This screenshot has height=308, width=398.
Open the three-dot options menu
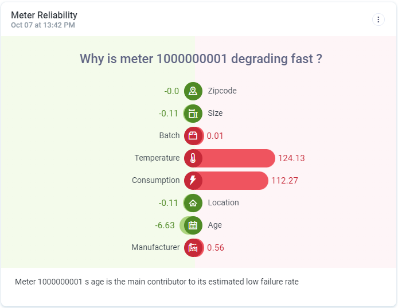(379, 20)
